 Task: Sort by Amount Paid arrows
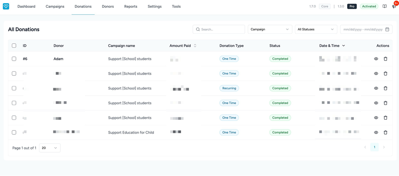pyautogui.click(x=195, y=45)
